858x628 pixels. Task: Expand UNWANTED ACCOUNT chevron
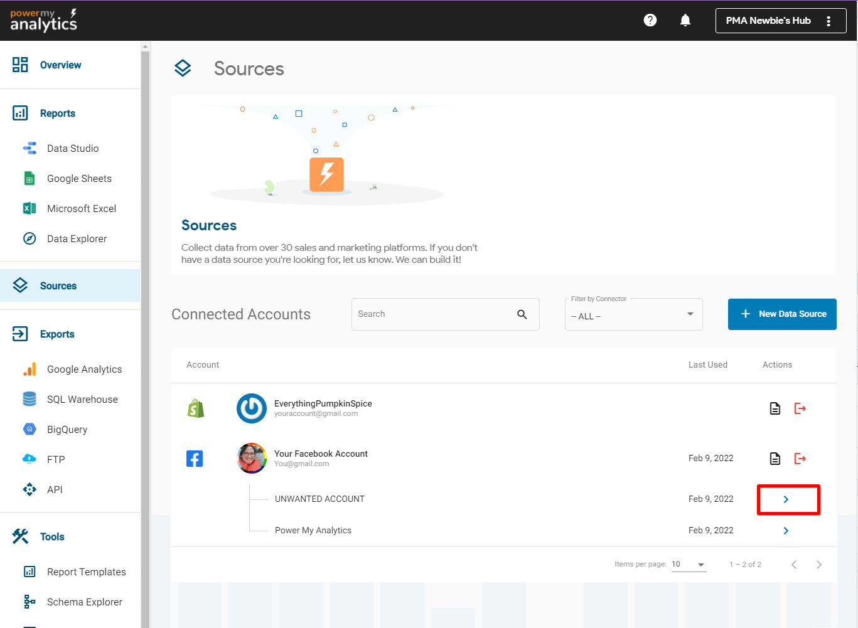coord(786,499)
